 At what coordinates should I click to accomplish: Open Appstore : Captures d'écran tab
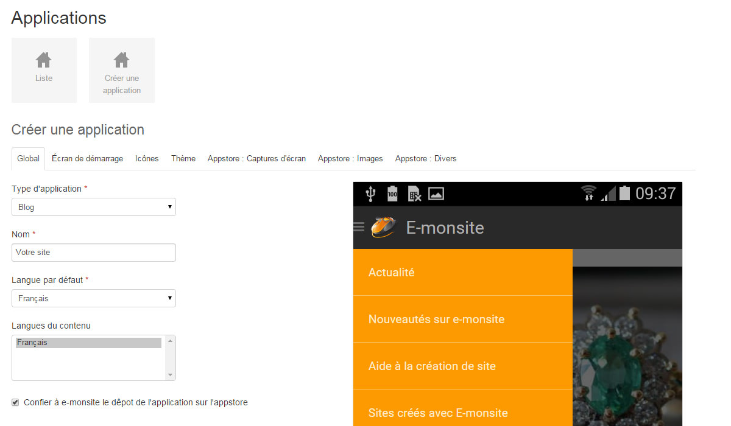tap(256, 158)
